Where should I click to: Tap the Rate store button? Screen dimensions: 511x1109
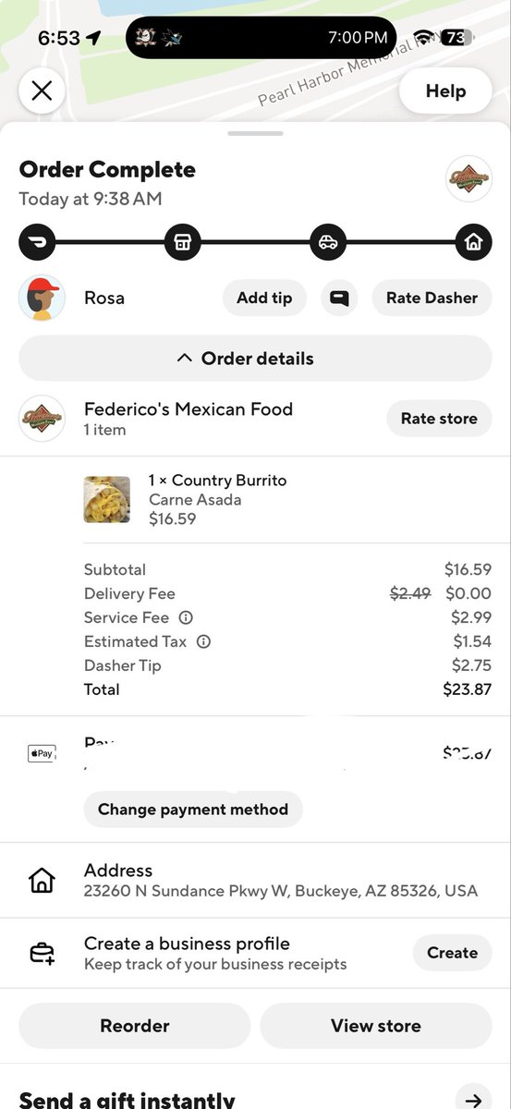(439, 419)
